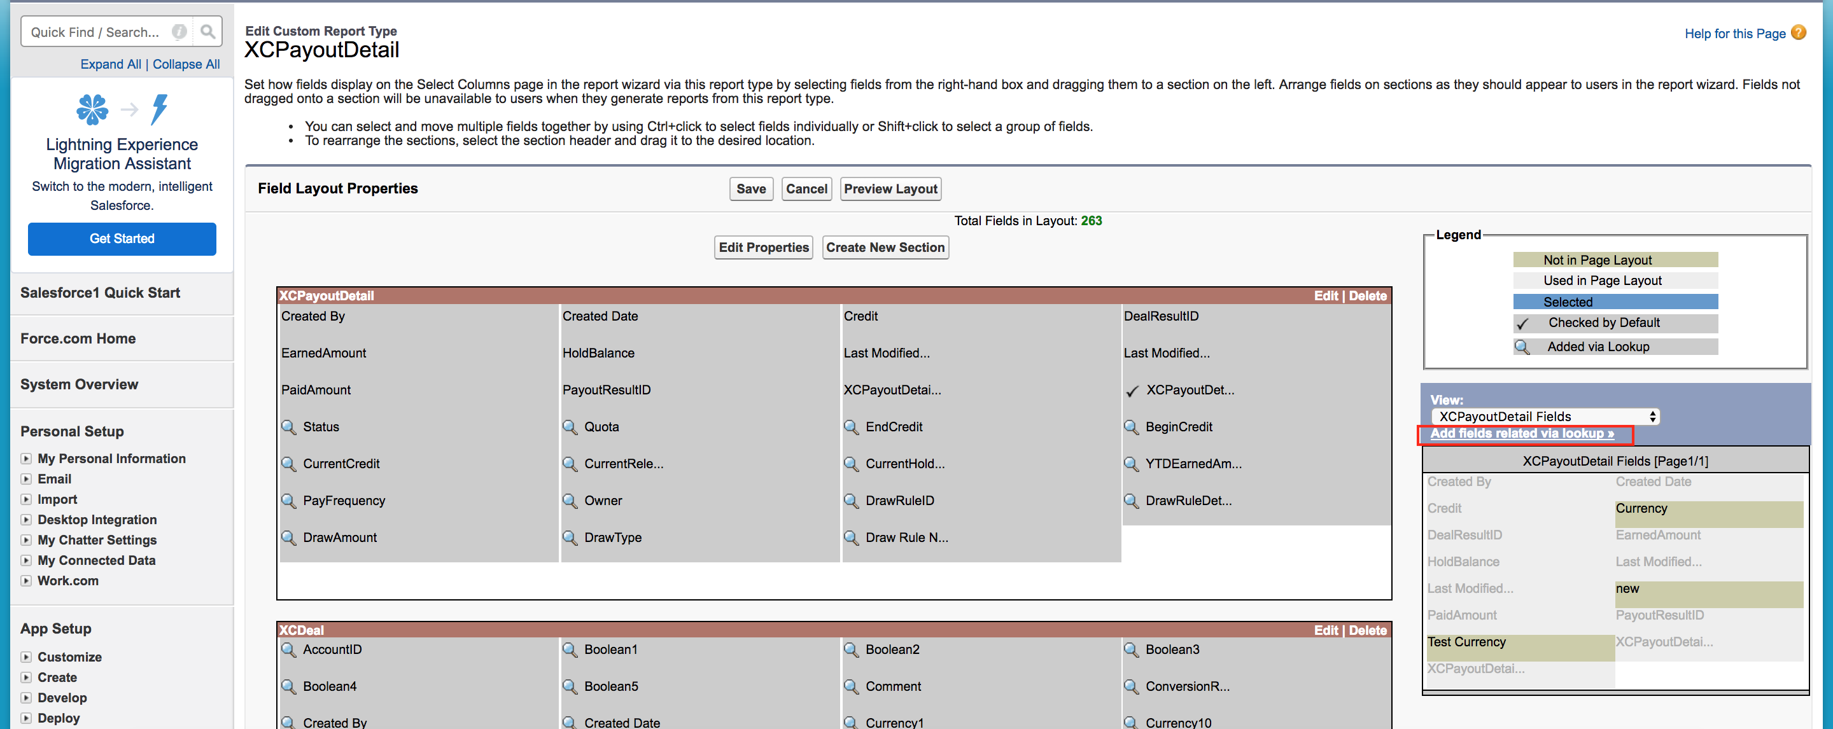Click Get Started for Lightning migration
1833x729 pixels.
tap(122, 239)
